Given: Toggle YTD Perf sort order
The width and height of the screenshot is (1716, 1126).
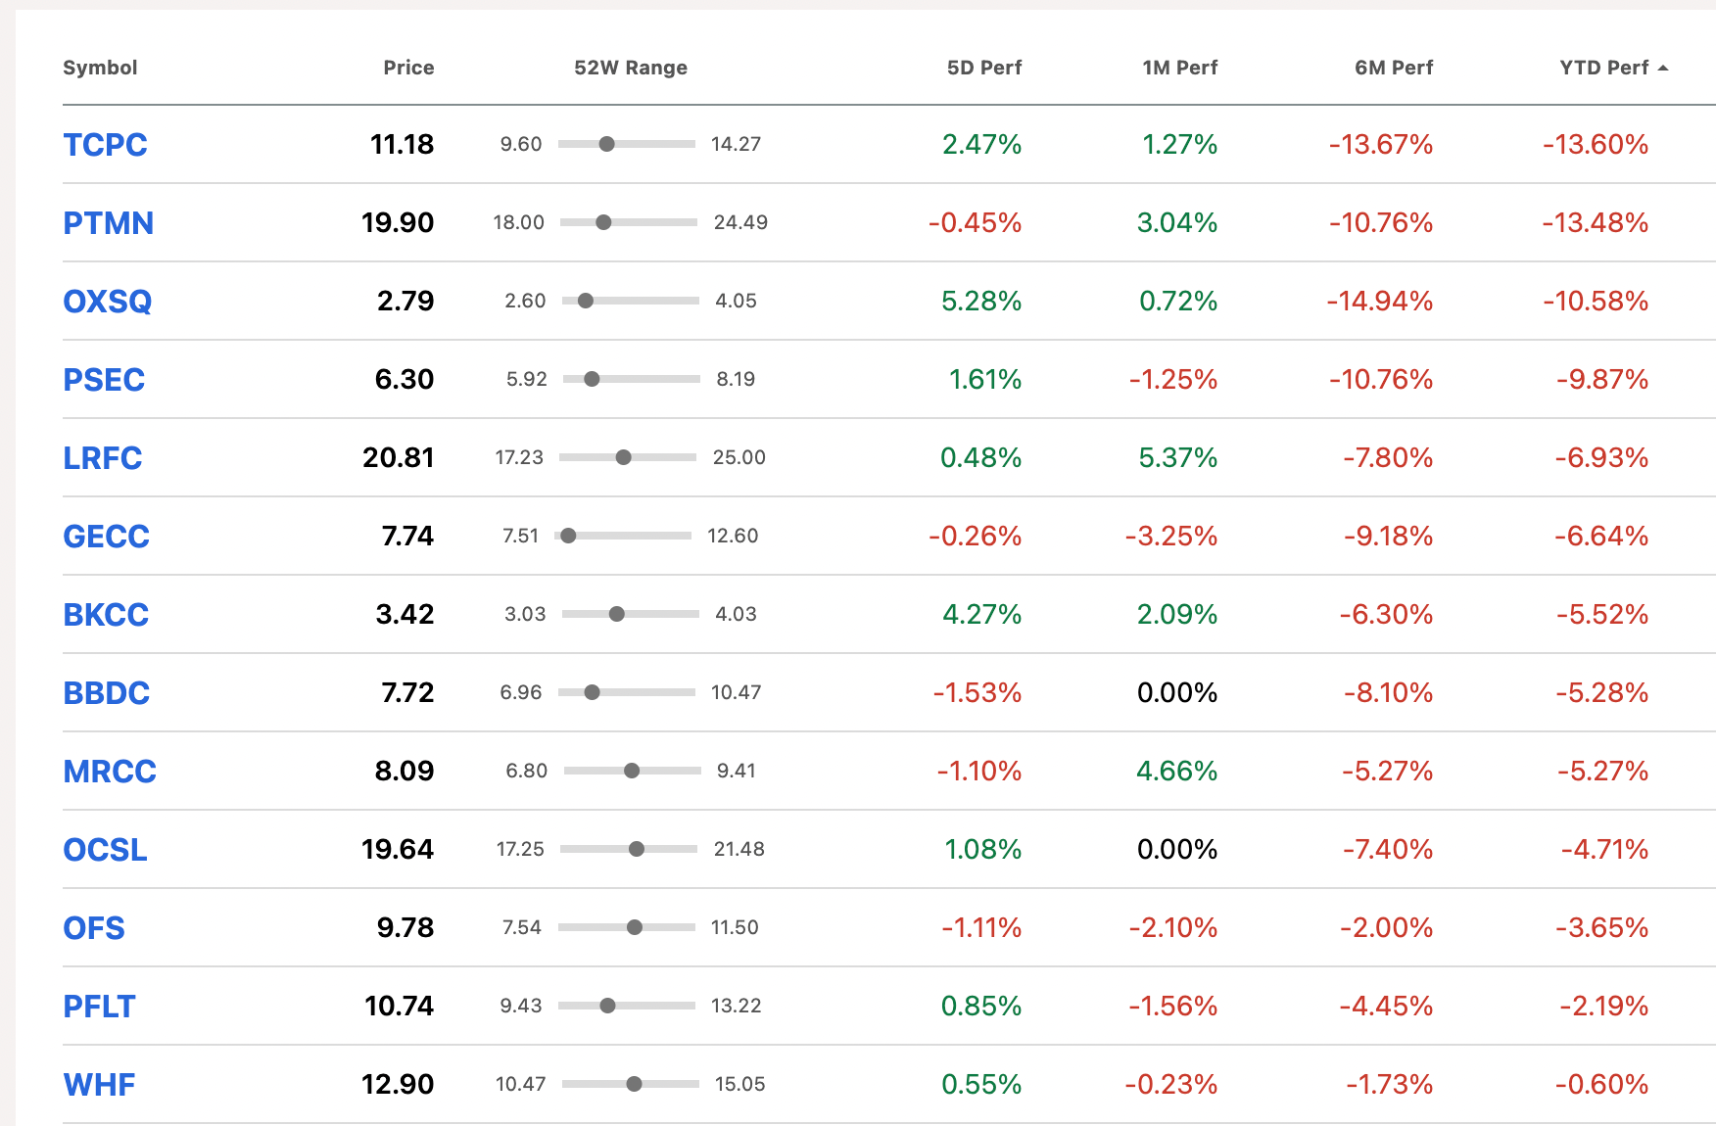Looking at the screenshot, I should (1603, 68).
